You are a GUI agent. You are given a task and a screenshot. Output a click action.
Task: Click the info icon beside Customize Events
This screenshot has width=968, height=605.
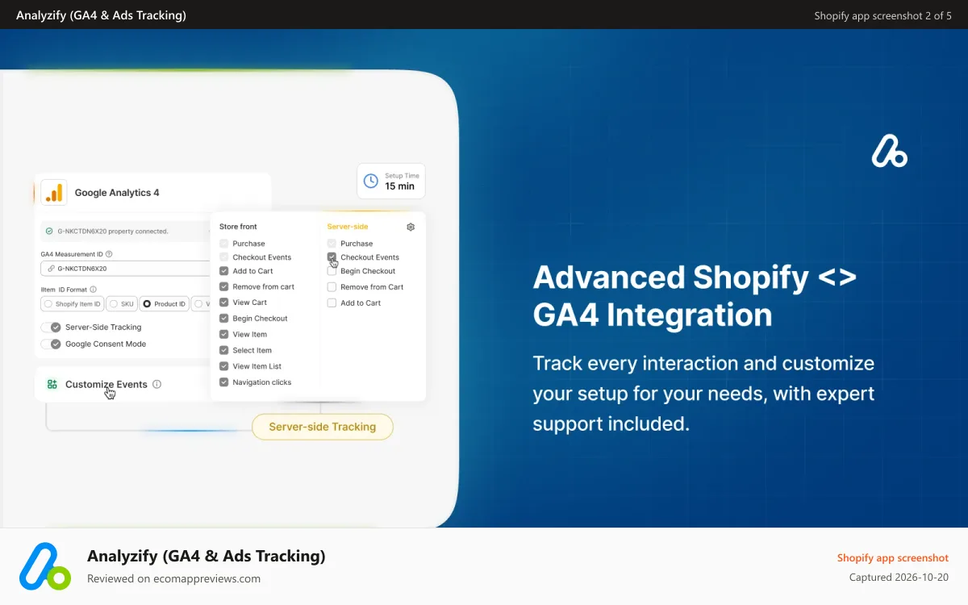(x=156, y=385)
